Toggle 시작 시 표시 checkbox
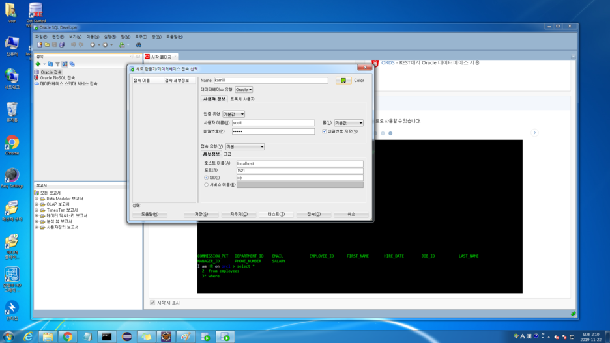 (x=152, y=303)
